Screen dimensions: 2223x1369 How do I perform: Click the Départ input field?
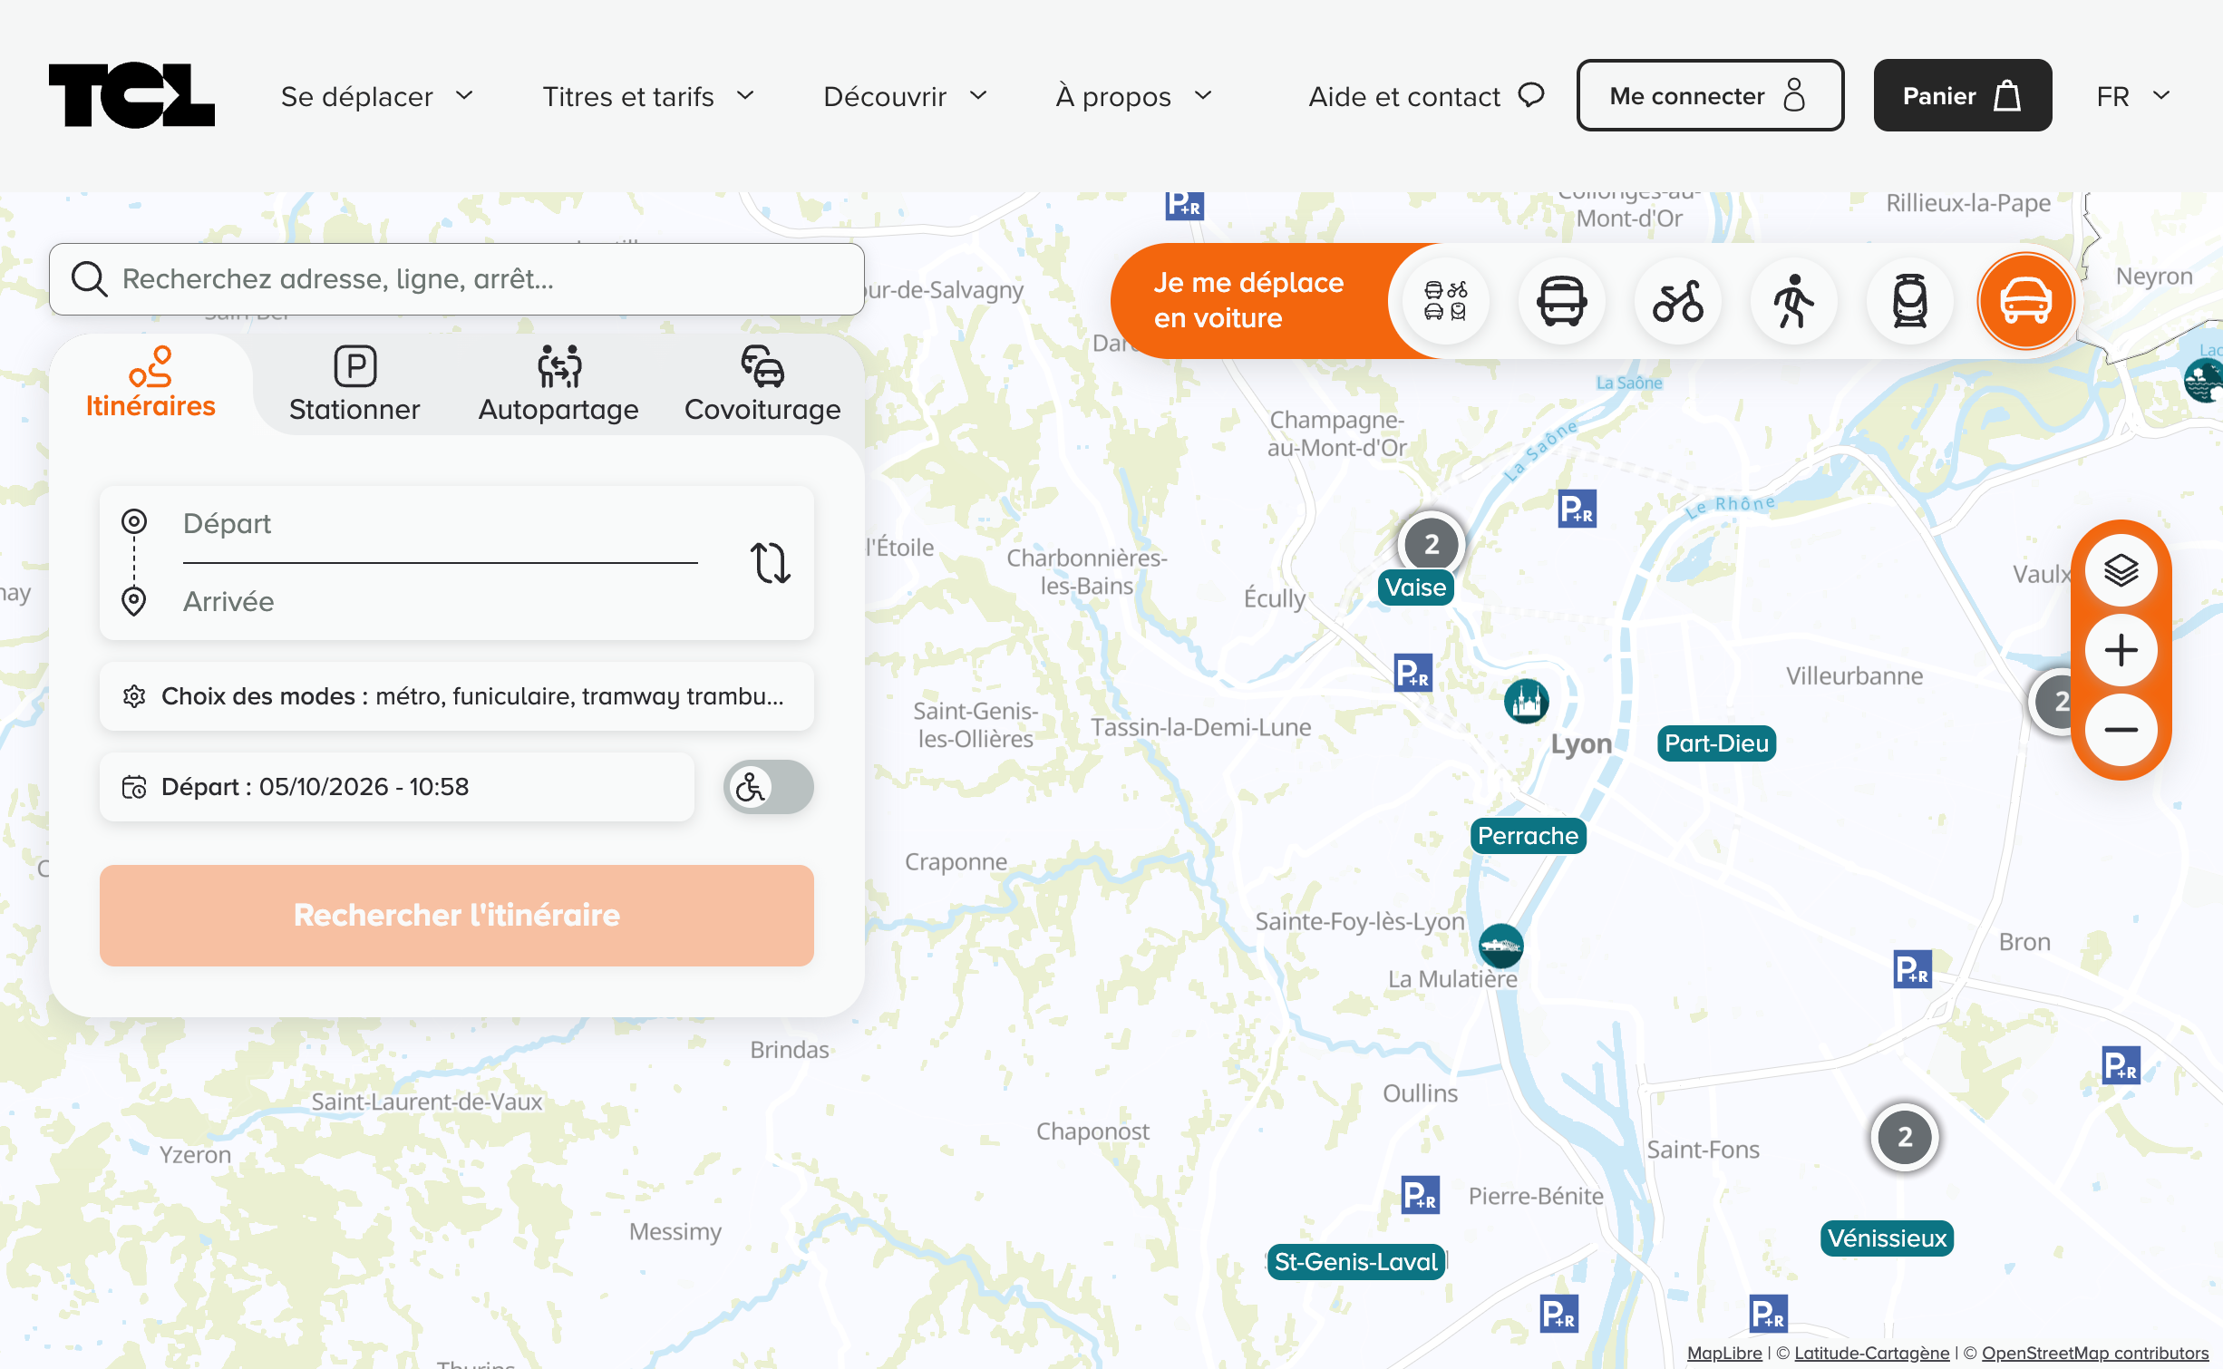click(440, 524)
